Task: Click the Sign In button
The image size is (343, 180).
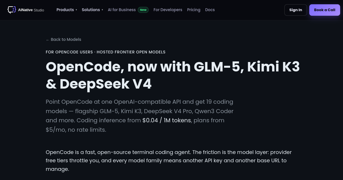Action: tap(296, 10)
